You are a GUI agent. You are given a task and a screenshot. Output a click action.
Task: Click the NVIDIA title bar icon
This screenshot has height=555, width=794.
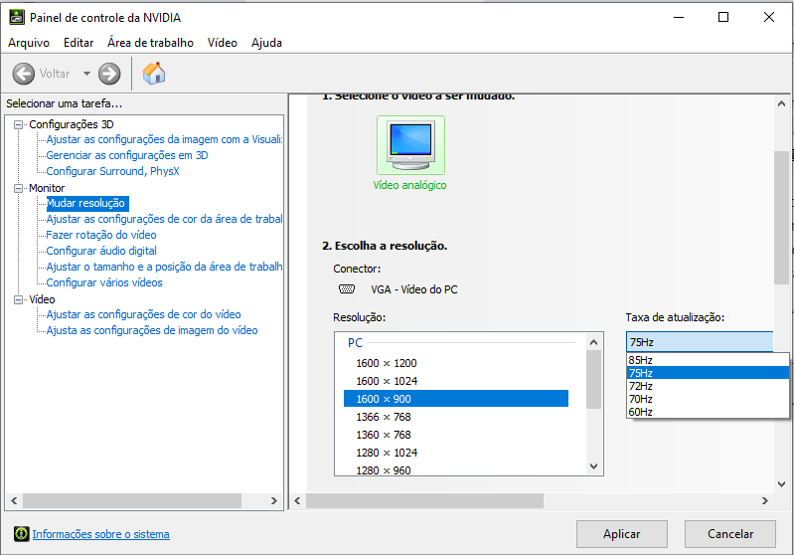point(17,17)
